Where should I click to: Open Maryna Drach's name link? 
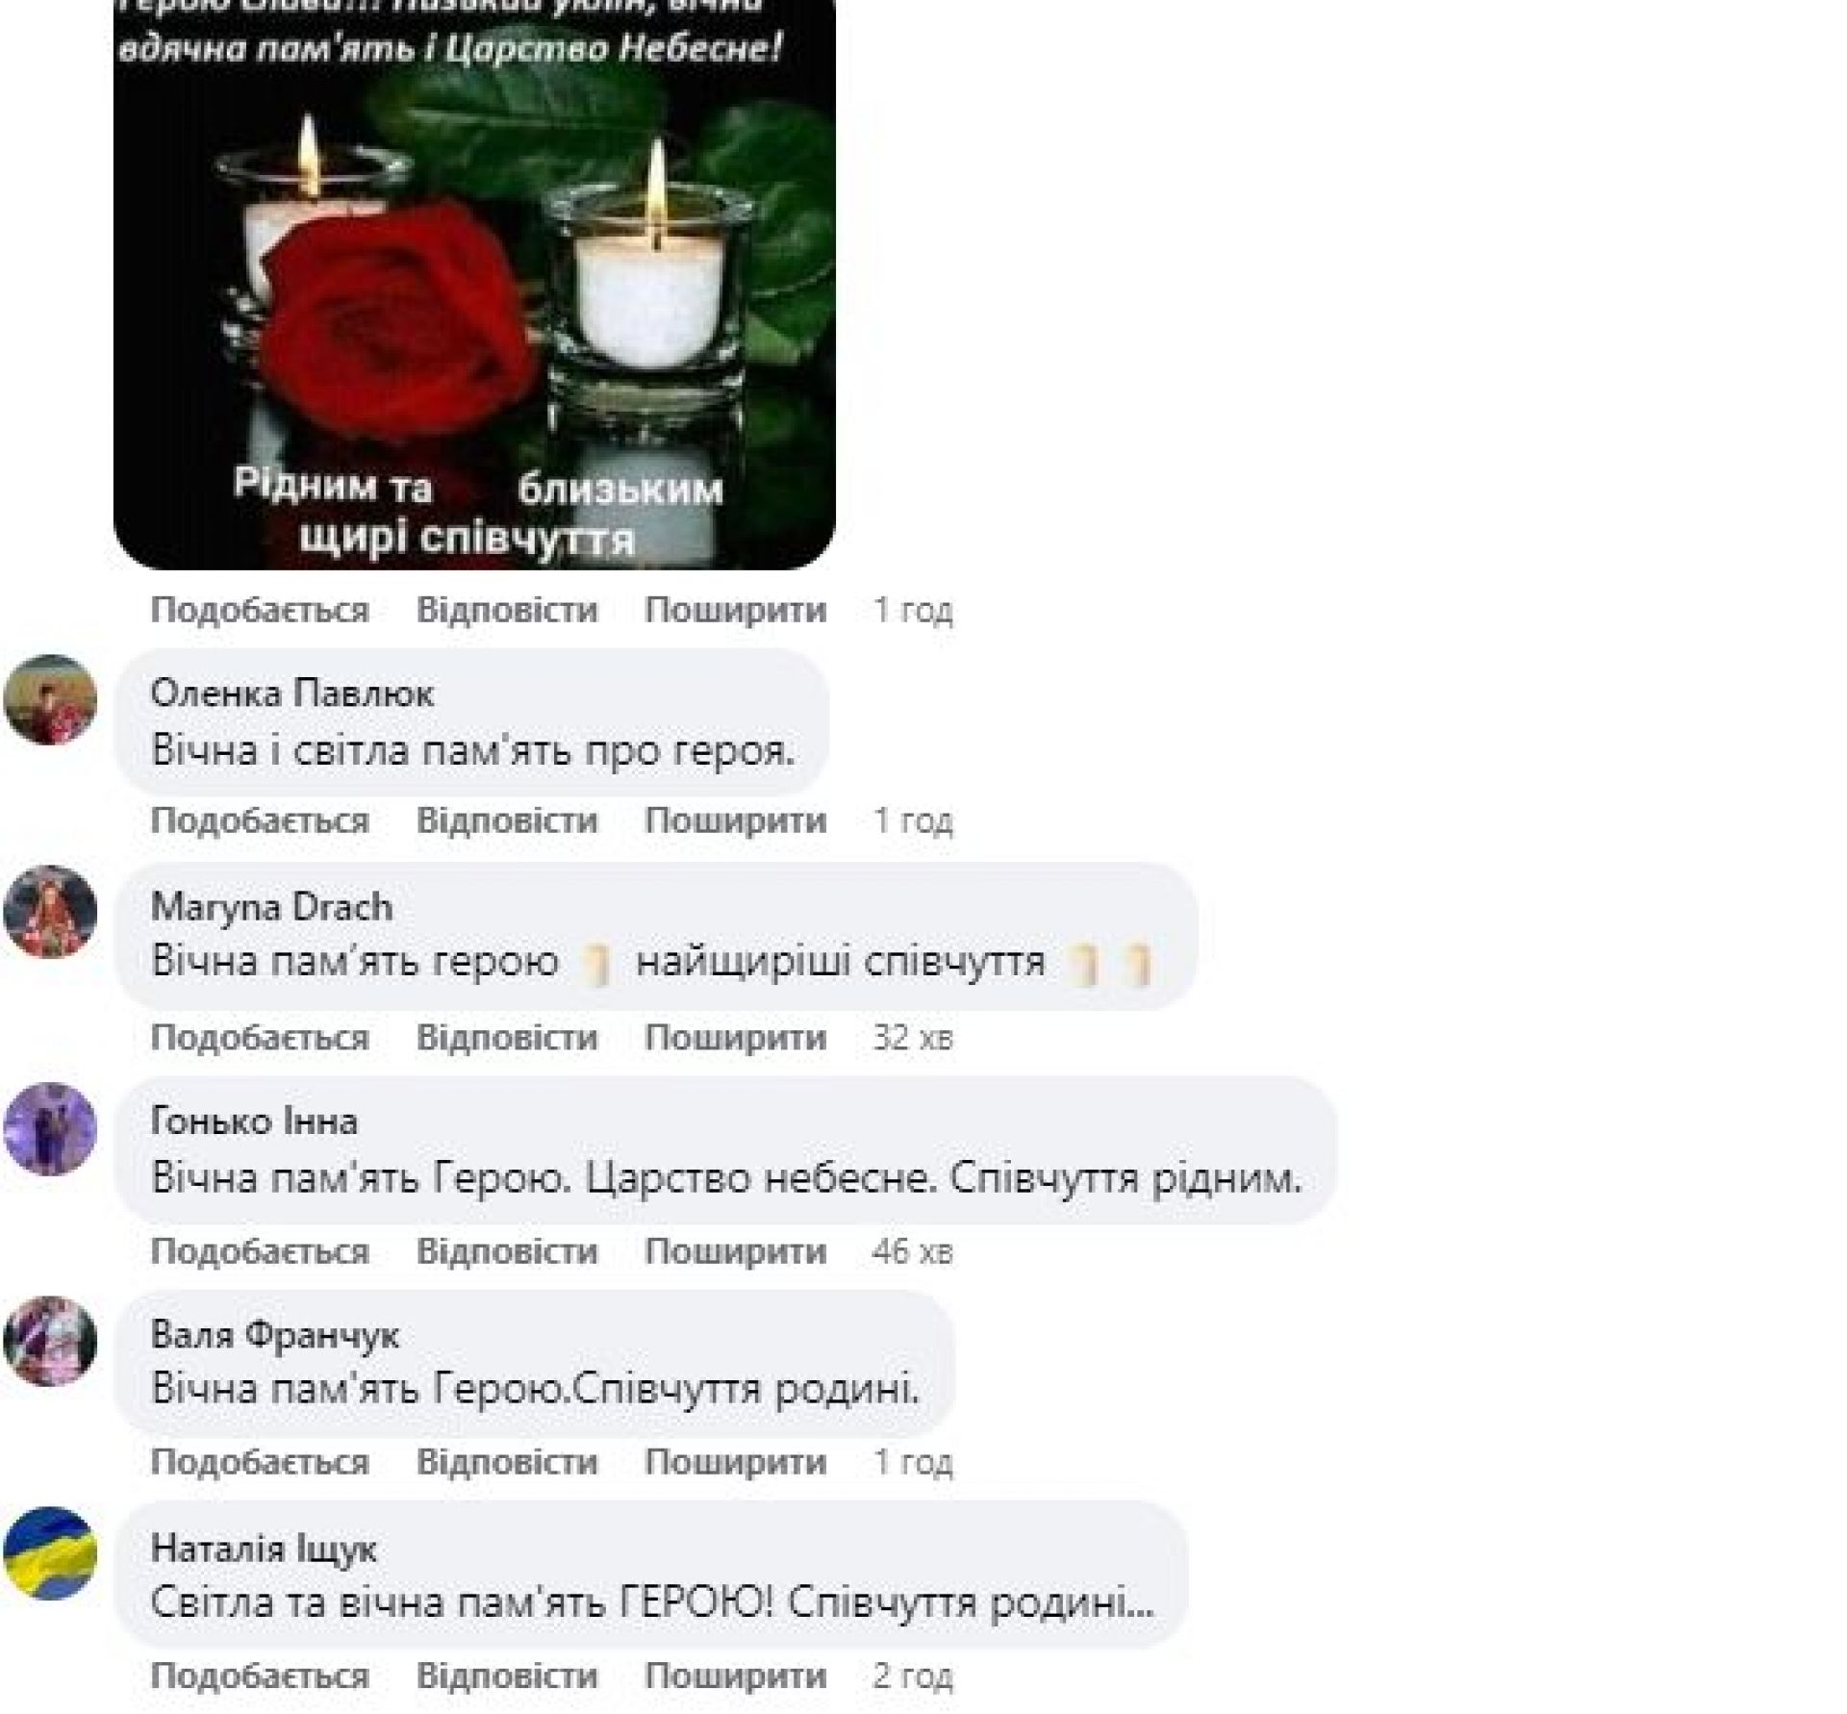(x=272, y=907)
